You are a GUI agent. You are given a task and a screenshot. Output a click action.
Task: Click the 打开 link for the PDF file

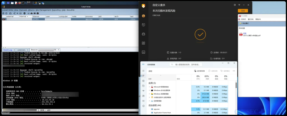click(x=245, y=34)
